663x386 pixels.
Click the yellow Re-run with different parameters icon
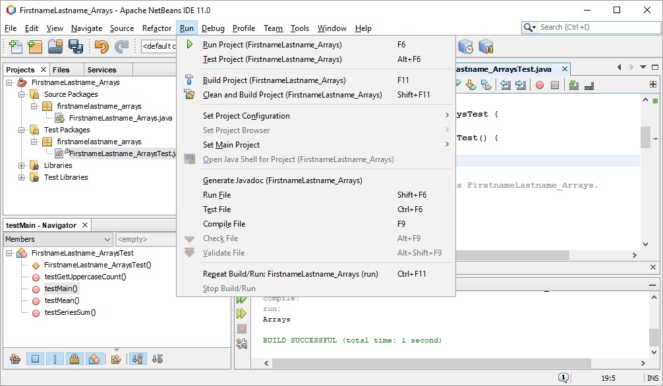[x=241, y=314]
